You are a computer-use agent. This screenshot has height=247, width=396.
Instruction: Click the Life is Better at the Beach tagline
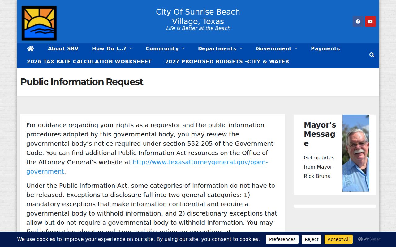coord(198,28)
